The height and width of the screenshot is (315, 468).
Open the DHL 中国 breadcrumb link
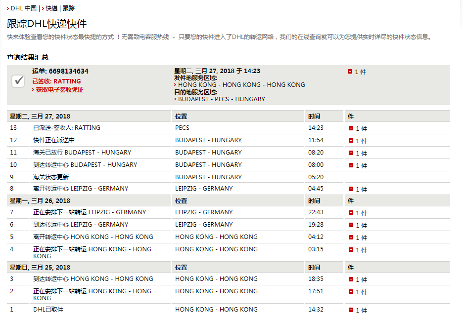(24, 8)
